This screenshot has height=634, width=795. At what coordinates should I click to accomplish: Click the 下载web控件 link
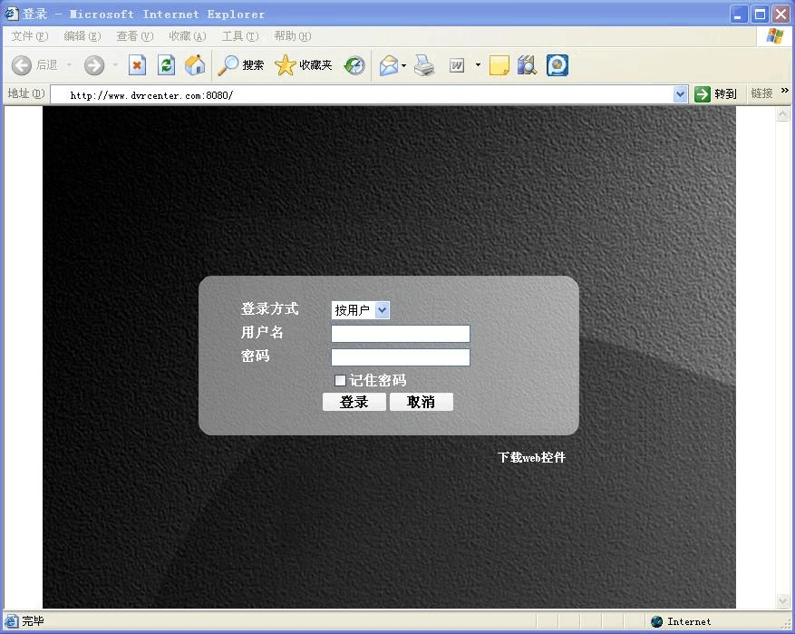(x=531, y=457)
